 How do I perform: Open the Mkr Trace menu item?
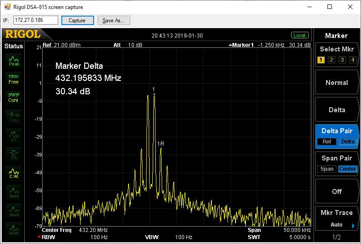[x=337, y=218]
